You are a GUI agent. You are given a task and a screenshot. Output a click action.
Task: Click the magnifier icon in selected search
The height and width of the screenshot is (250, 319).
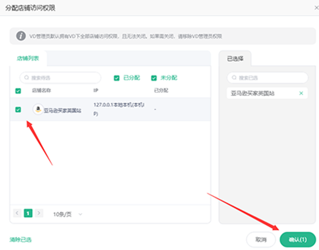tap(234, 77)
